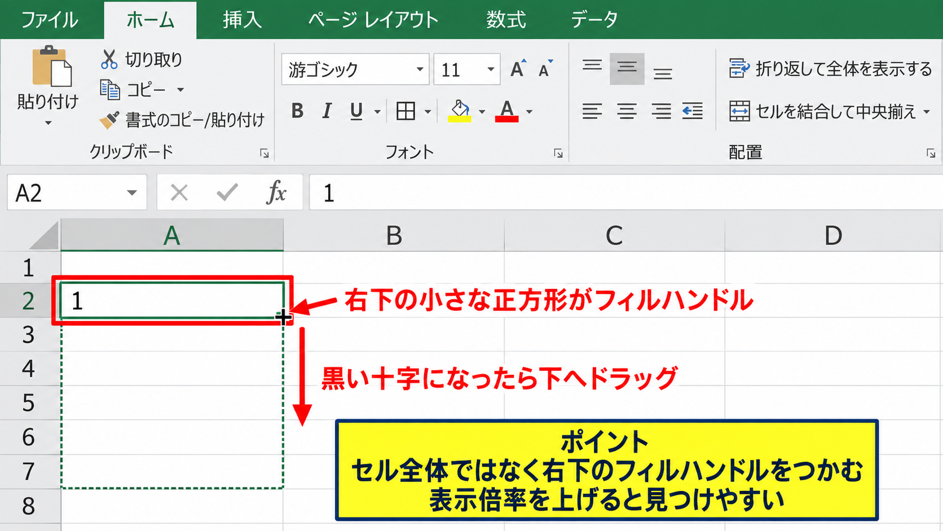Open the ファイル tab
Viewport: 943px width, 531px height.
coord(50,20)
